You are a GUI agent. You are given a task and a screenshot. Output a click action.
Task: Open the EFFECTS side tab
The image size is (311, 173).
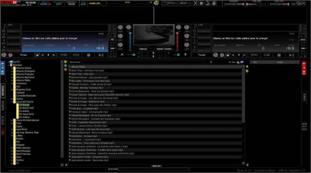tap(3, 120)
